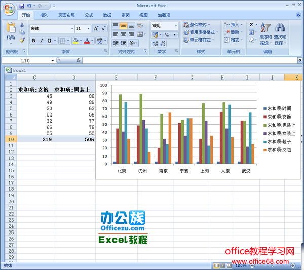Screen dimensions: 304x270
Task: Open the Font dialog launcher (字体)
Action: (x=106, y=51)
